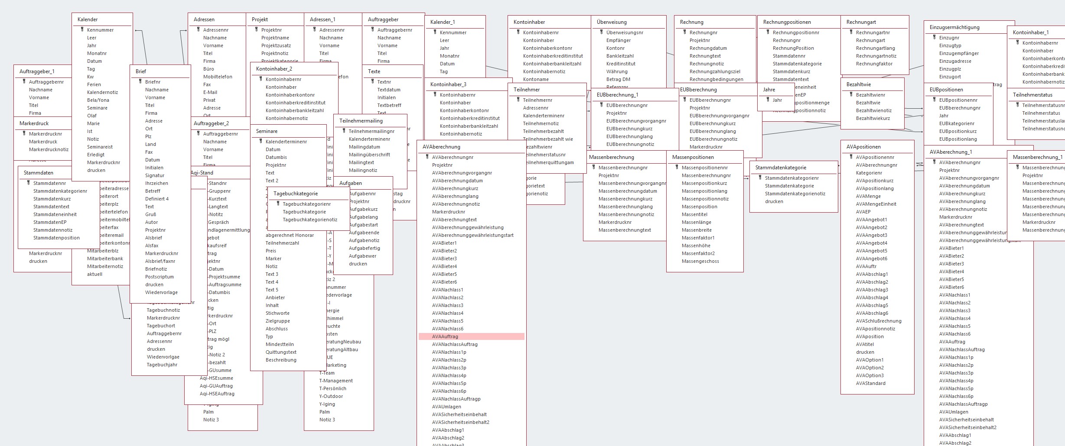Click the Postscriptum field in Brief table
Image resolution: width=1065 pixels, height=446 pixels.
pos(159,277)
